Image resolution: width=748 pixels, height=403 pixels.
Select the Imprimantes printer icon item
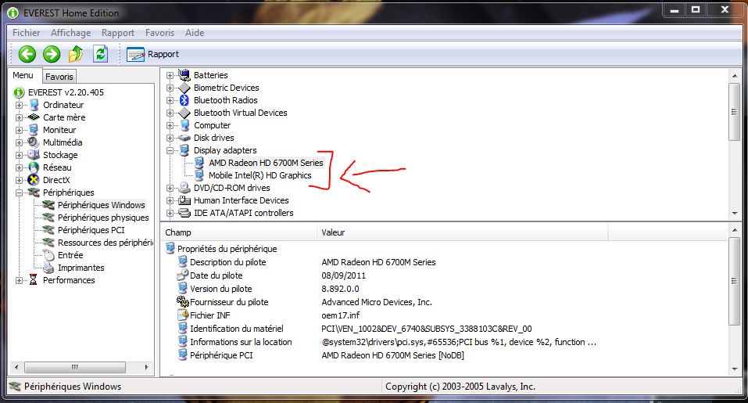coord(48,268)
